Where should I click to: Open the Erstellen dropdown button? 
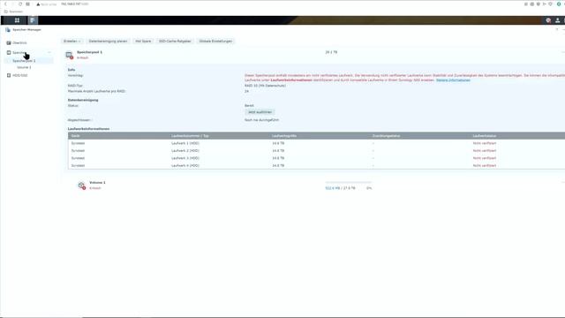[x=72, y=42]
